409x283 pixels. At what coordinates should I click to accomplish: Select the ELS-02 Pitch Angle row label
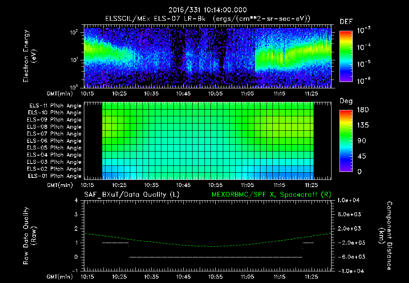tap(54, 169)
